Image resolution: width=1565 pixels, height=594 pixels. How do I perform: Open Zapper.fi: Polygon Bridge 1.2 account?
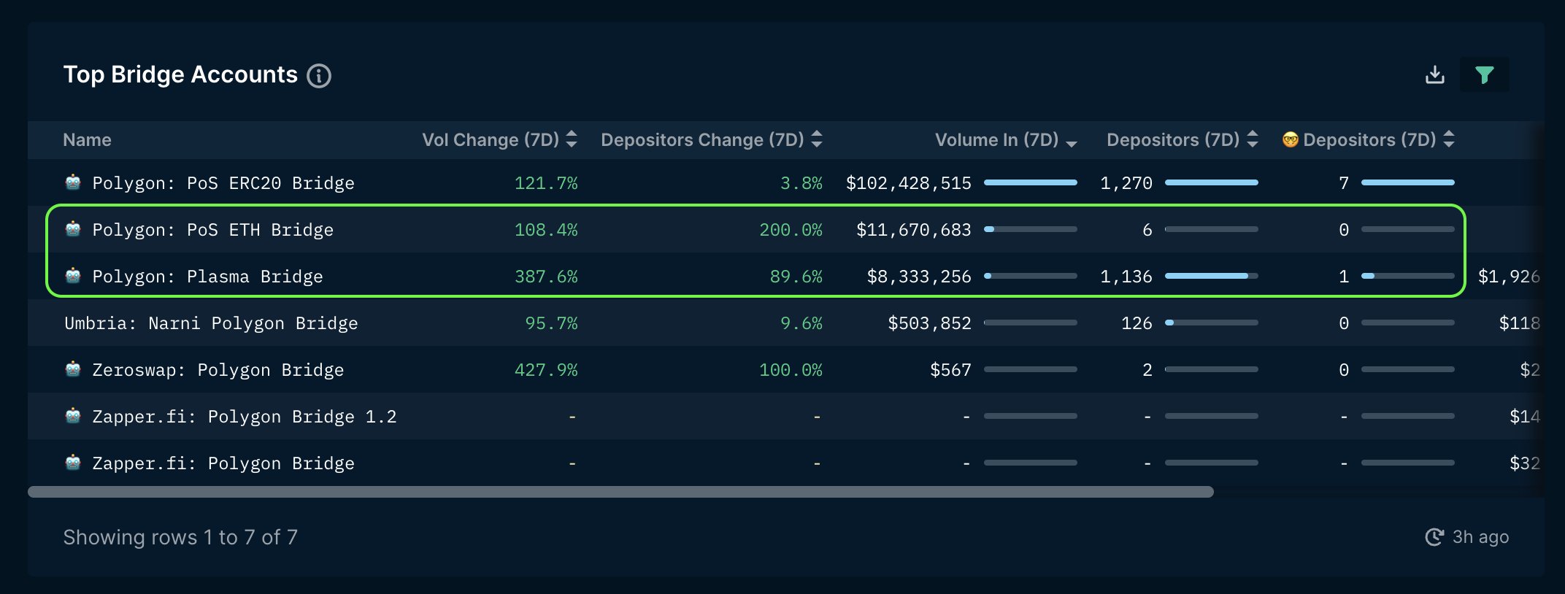pyautogui.click(x=245, y=417)
